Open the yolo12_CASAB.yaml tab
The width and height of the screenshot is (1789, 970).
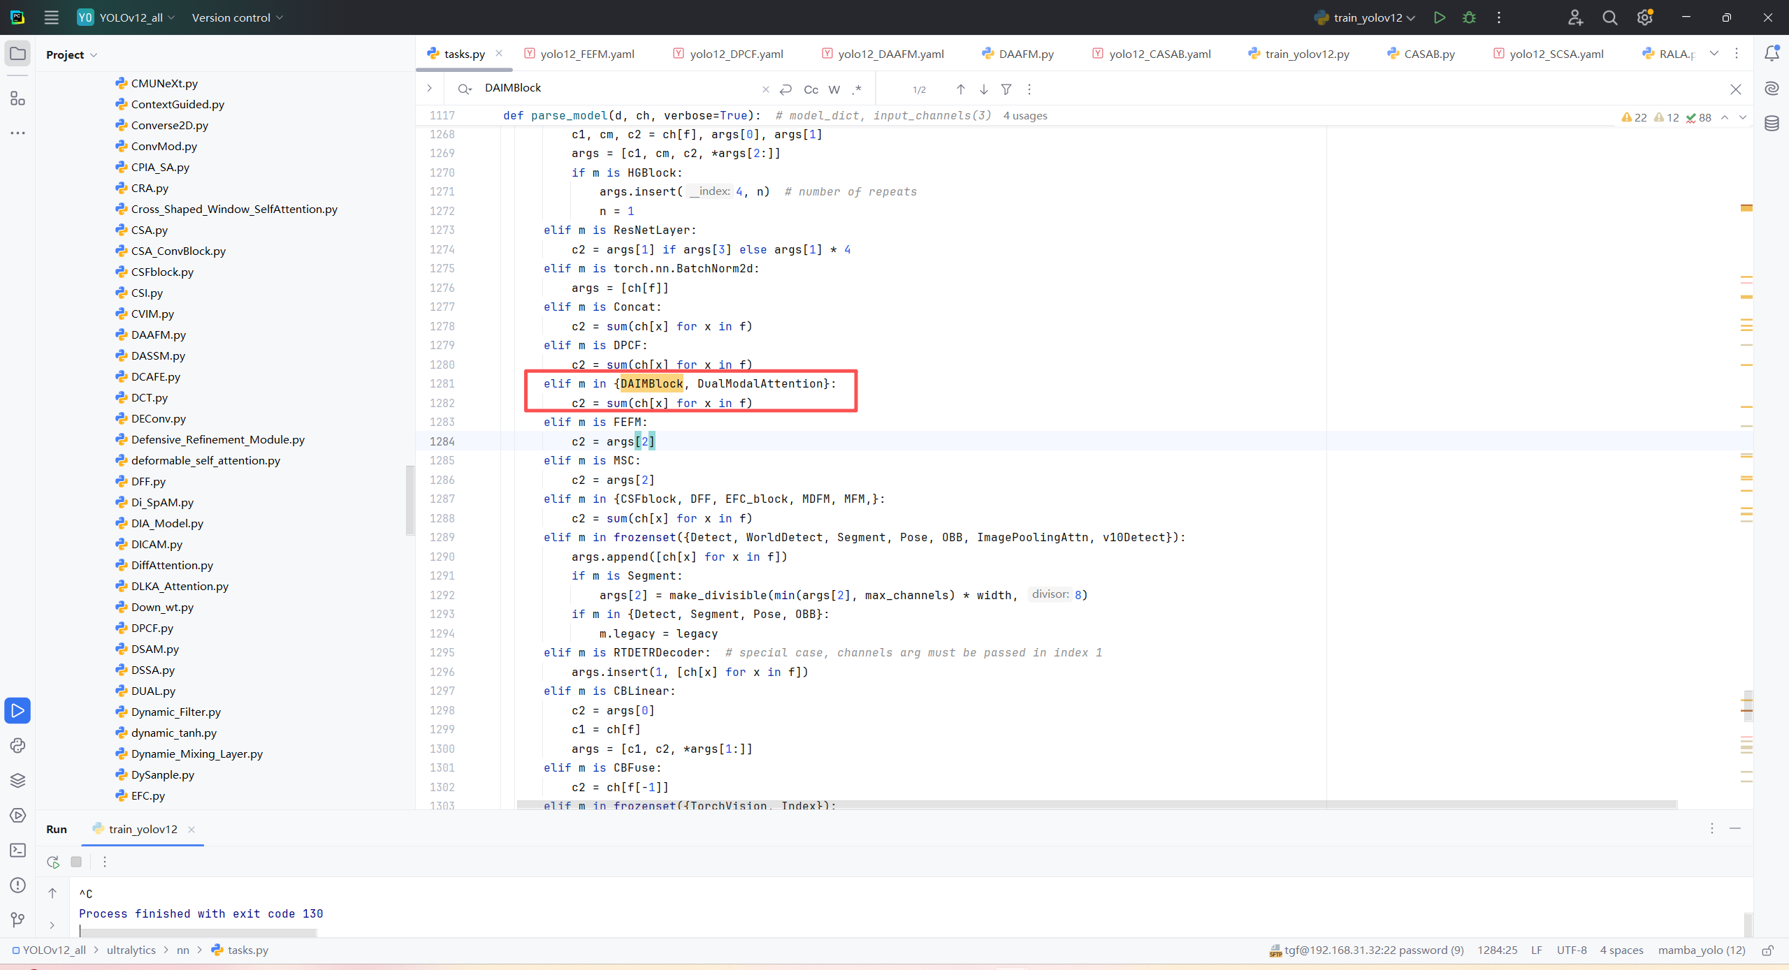(x=1159, y=54)
